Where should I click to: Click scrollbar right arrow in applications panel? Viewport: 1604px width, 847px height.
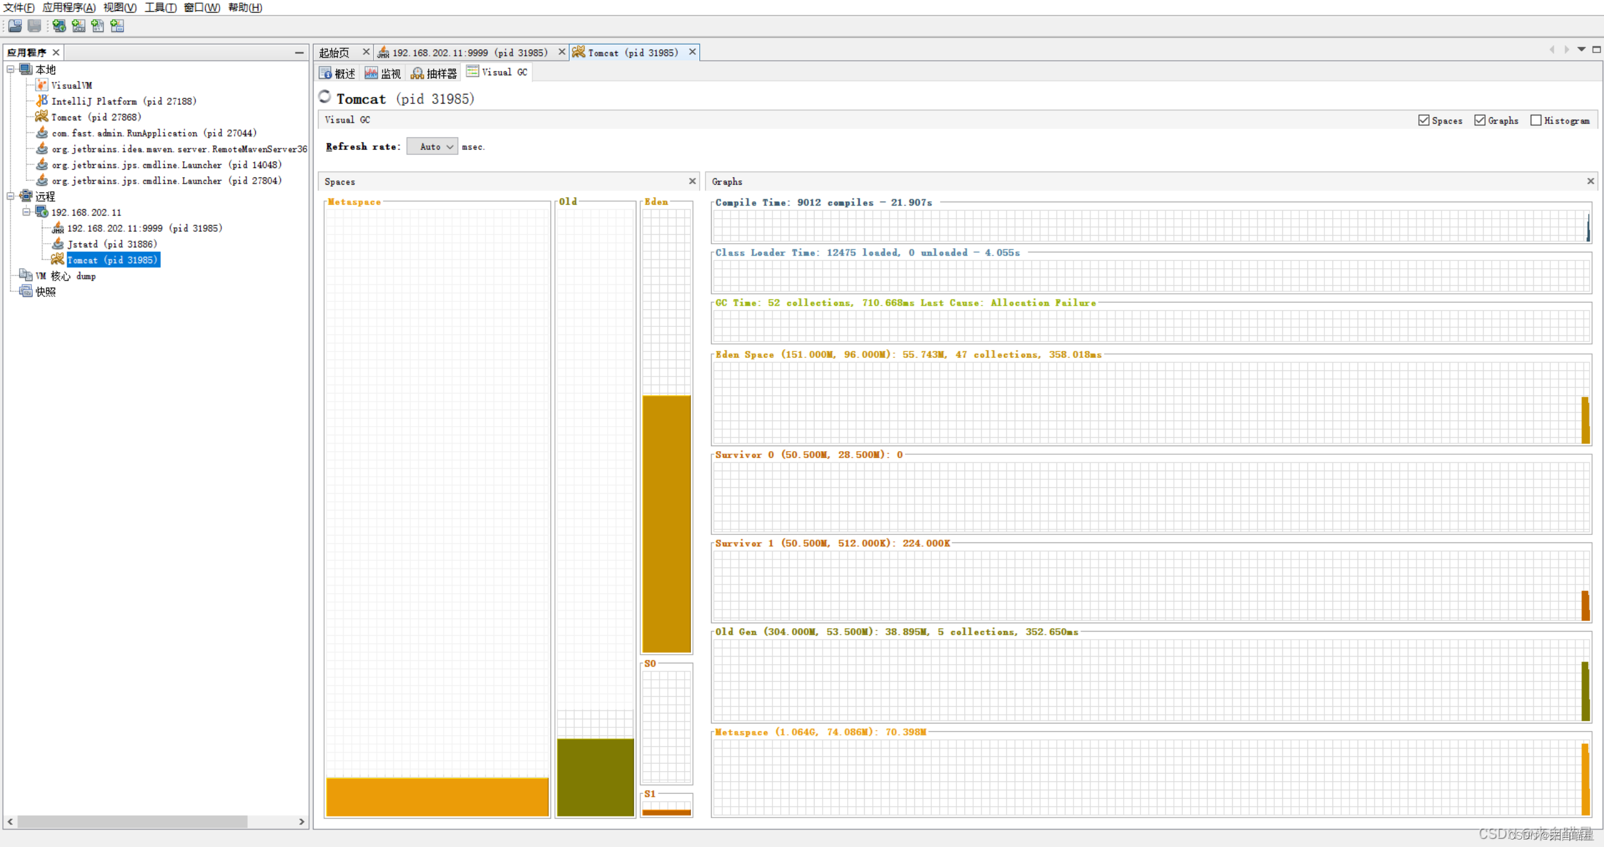(x=302, y=821)
